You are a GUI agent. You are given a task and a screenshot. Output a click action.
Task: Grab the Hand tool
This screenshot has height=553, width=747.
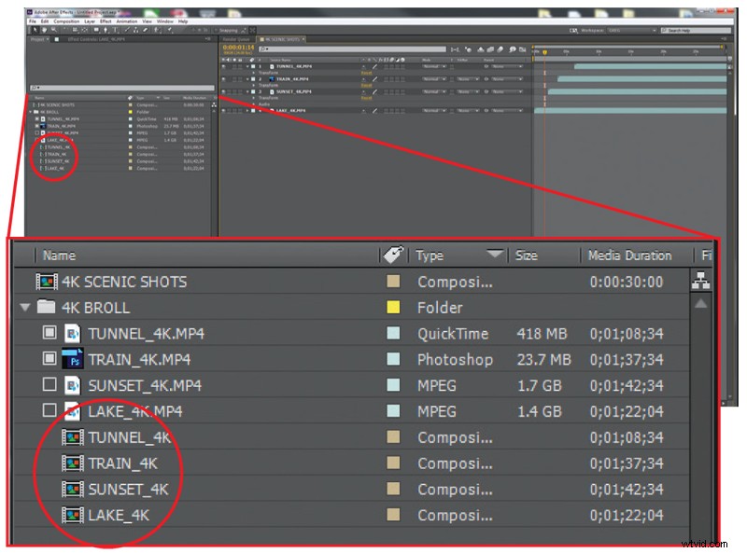coord(46,31)
